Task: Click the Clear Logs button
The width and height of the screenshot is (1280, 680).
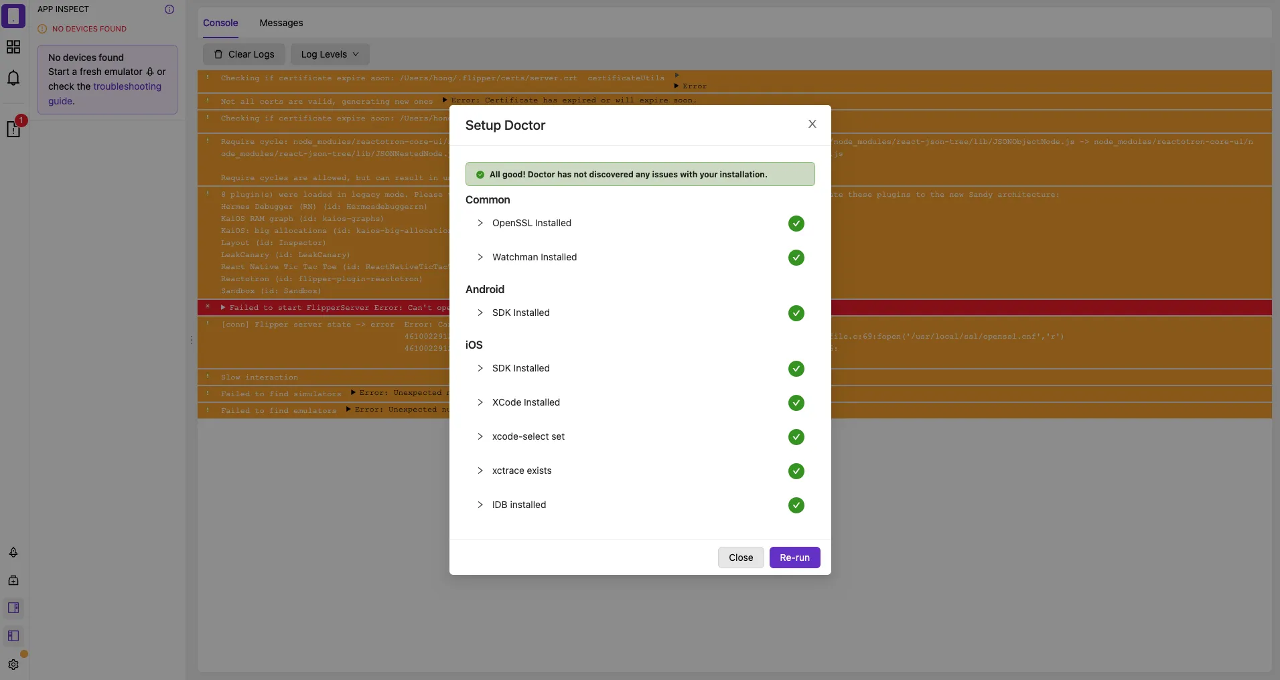Action: (x=244, y=54)
